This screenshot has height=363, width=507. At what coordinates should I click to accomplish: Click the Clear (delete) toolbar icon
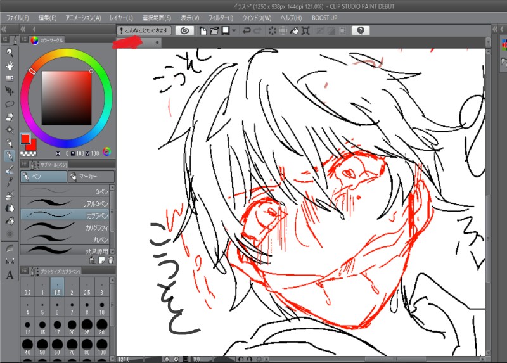click(x=273, y=30)
